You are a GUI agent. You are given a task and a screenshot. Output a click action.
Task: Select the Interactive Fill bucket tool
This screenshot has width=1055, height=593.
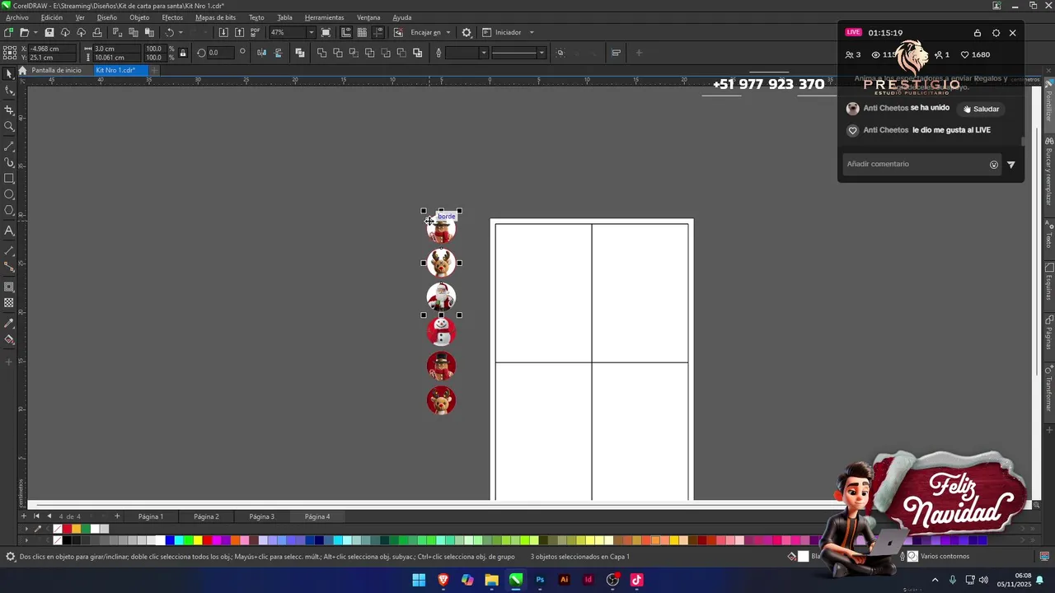(x=9, y=339)
